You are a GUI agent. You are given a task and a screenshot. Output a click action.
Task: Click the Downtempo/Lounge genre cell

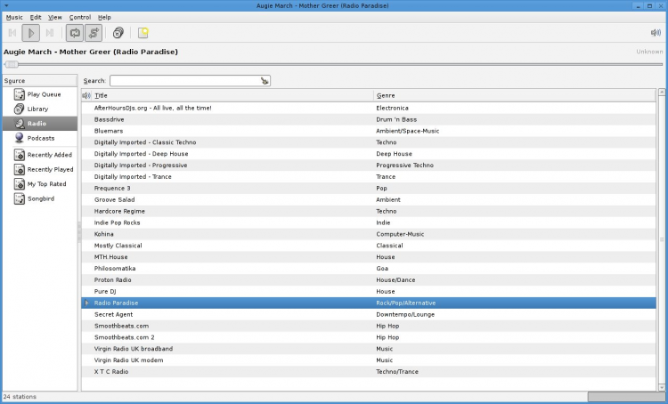coord(405,315)
